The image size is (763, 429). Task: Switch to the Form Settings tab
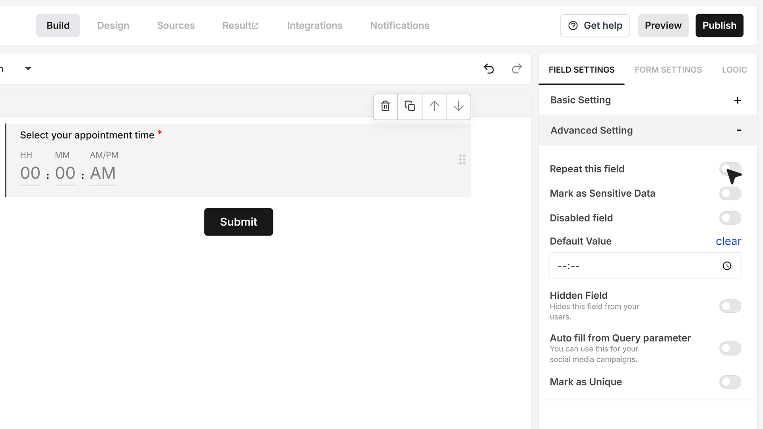point(668,70)
